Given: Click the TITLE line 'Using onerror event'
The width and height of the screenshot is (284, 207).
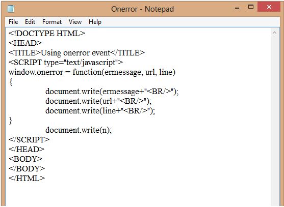Looking at the screenshot, I should pos(76,53).
